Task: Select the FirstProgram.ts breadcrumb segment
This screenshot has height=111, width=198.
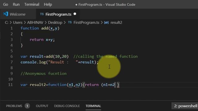Action: point(86,23)
